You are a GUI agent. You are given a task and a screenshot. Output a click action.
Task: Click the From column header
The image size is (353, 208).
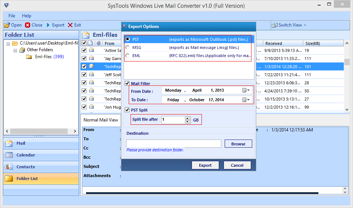[112, 43]
